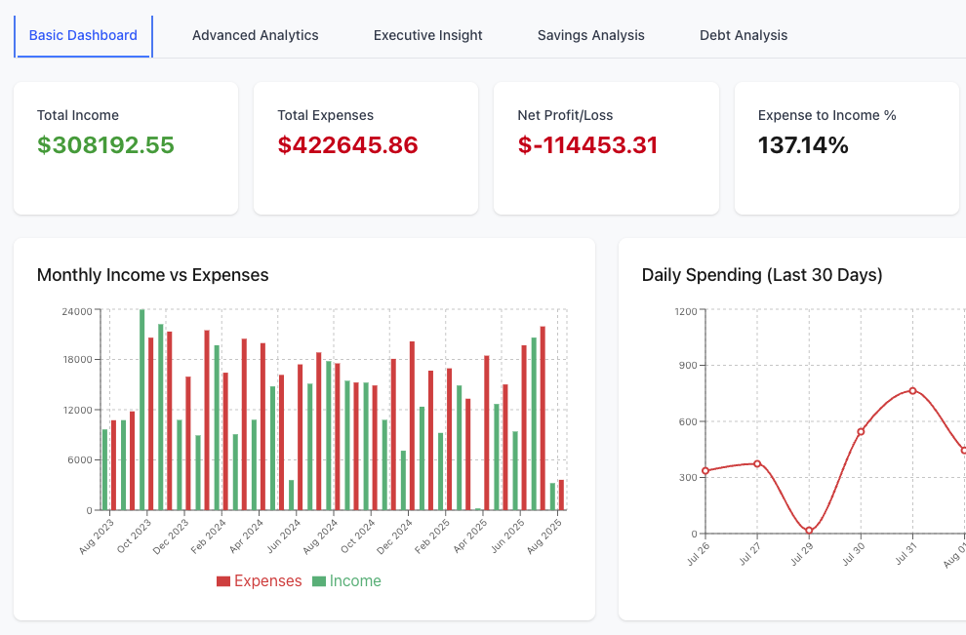Screen dimensions: 966x635
Task: Select the Basic Dashboard tab
Action: (x=83, y=35)
